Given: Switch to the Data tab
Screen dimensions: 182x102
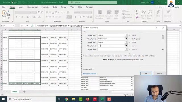Looking at the screenshot, I should pos(55,7).
